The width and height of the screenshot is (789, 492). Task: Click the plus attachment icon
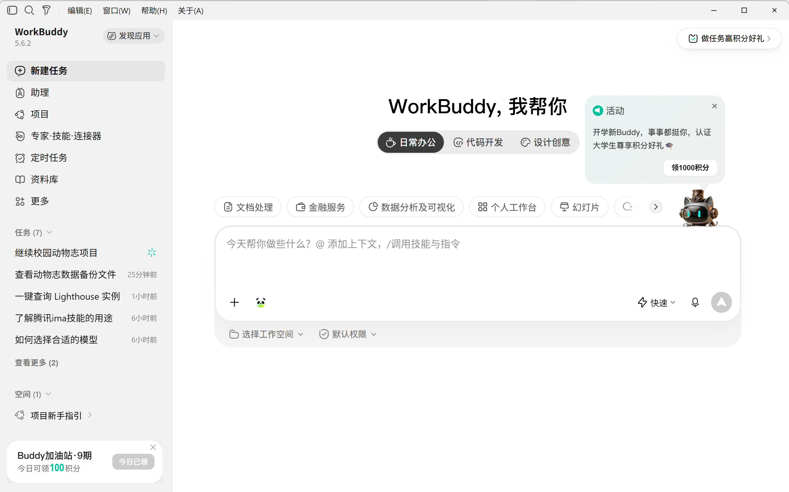click(234, 302)
